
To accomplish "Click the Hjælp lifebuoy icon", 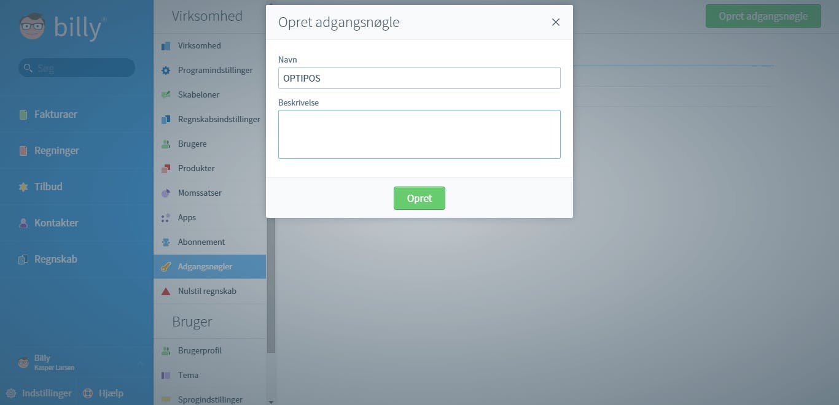I will (87, 393).
